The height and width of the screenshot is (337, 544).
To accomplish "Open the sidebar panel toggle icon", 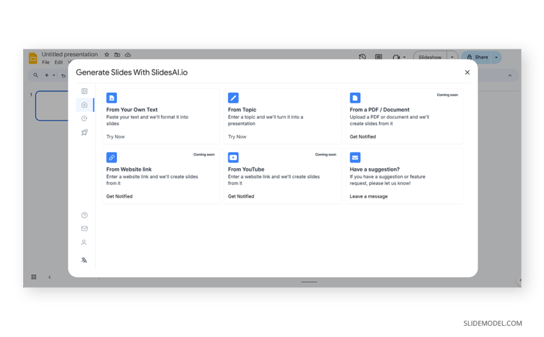I will [84, 91].
